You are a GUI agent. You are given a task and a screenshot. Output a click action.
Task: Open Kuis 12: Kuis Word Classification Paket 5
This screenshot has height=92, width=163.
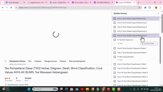pyautogui.click(x=133, y=81)
